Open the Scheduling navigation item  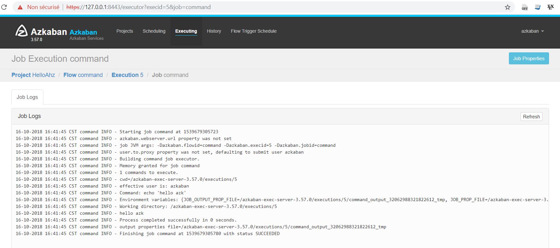(x=154, y=31)
